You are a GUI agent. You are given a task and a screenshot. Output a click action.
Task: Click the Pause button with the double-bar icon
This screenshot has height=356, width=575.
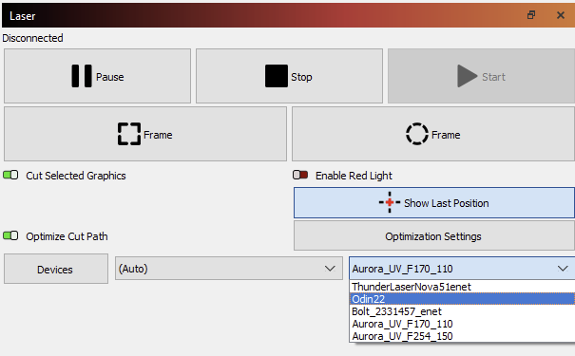pyautogui.click(x=97, y=76)
